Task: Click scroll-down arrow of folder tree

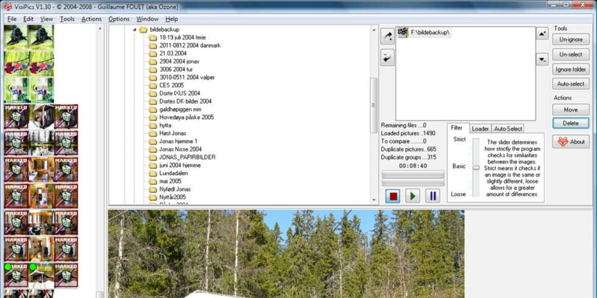Action: pyautogui.click(x=374, y=200)
